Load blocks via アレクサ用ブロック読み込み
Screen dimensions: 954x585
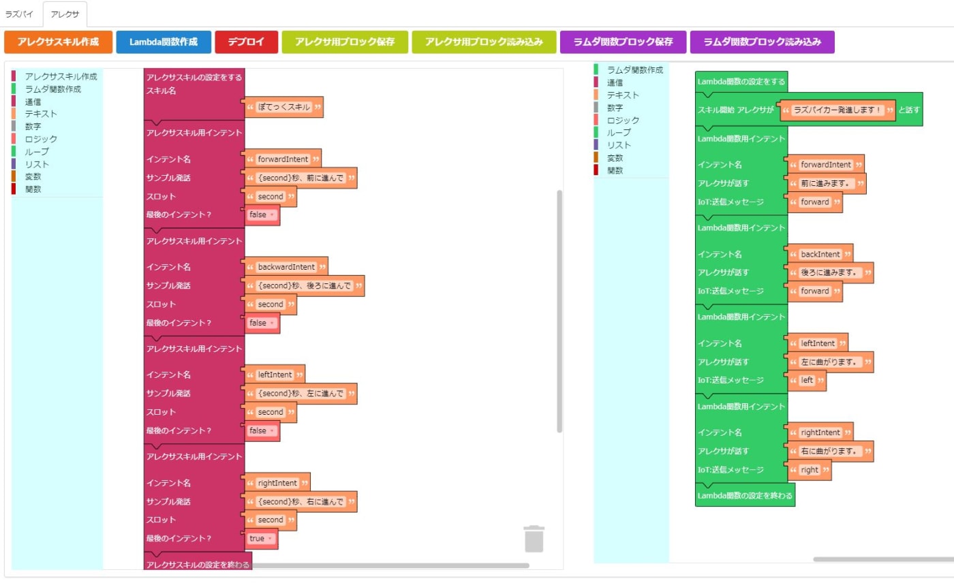tap(484, 42)
